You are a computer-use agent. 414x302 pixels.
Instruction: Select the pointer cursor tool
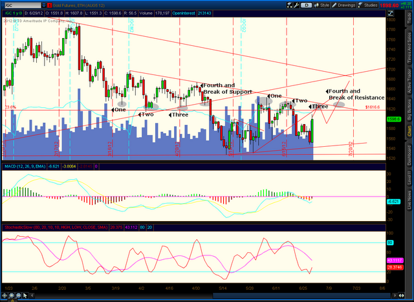point(25,296)
